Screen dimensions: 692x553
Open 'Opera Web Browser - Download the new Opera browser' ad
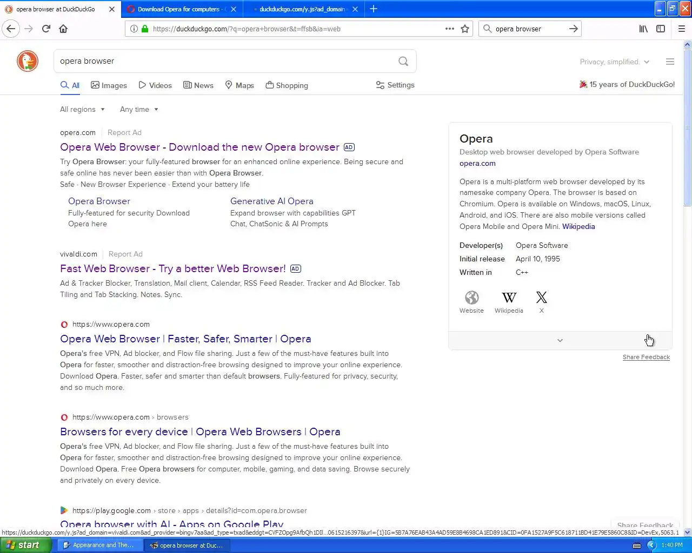tap(200, 147)
